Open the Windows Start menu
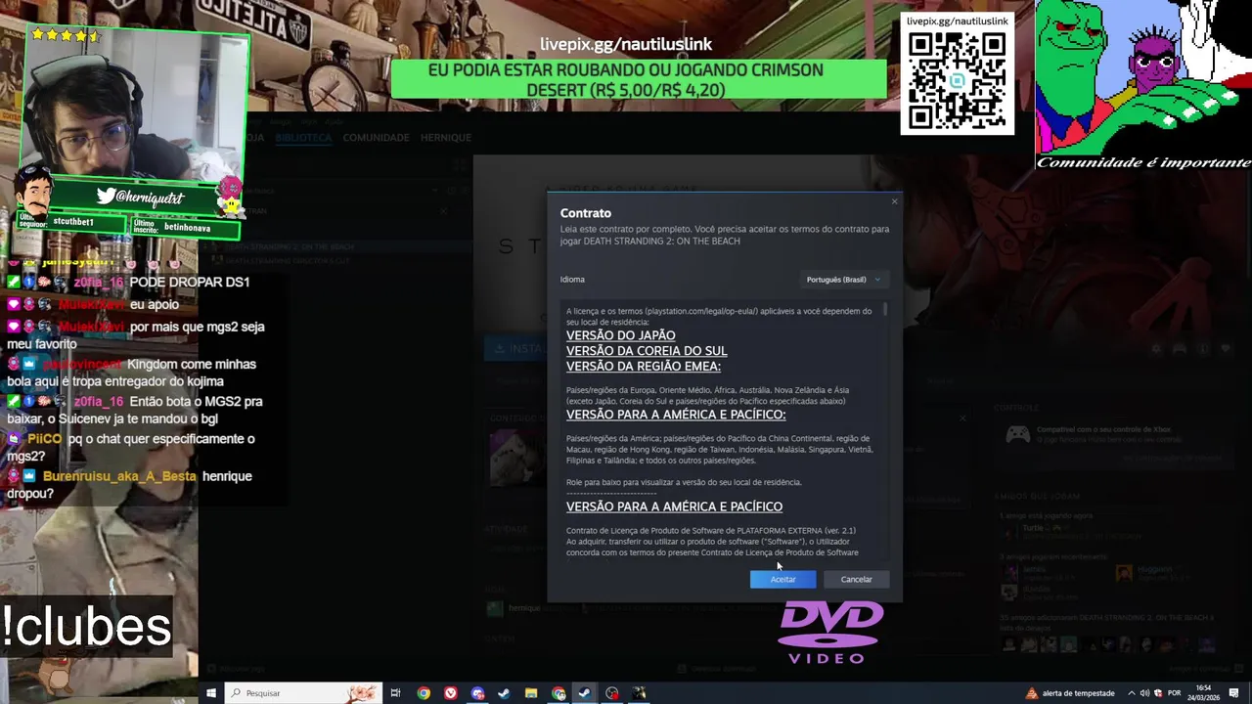The height and width of the screenshot is (704, 1252). point(210,693)
